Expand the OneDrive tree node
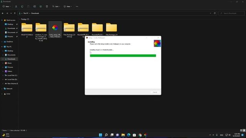Screen dimensions: 246x138 pos(2,42)
